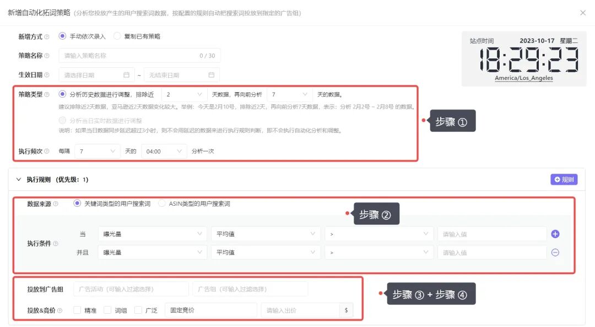This screenshot has height=327, width=595.
Task: Click the help icon beside 执行频次
Action: (x=47, y=150)
